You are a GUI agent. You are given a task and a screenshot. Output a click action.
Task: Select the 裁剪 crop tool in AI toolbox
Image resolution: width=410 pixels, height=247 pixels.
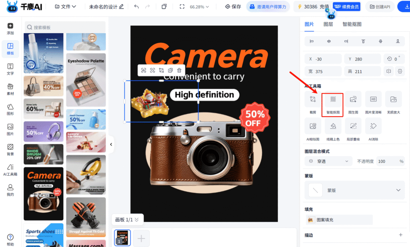tap(313, 100)
